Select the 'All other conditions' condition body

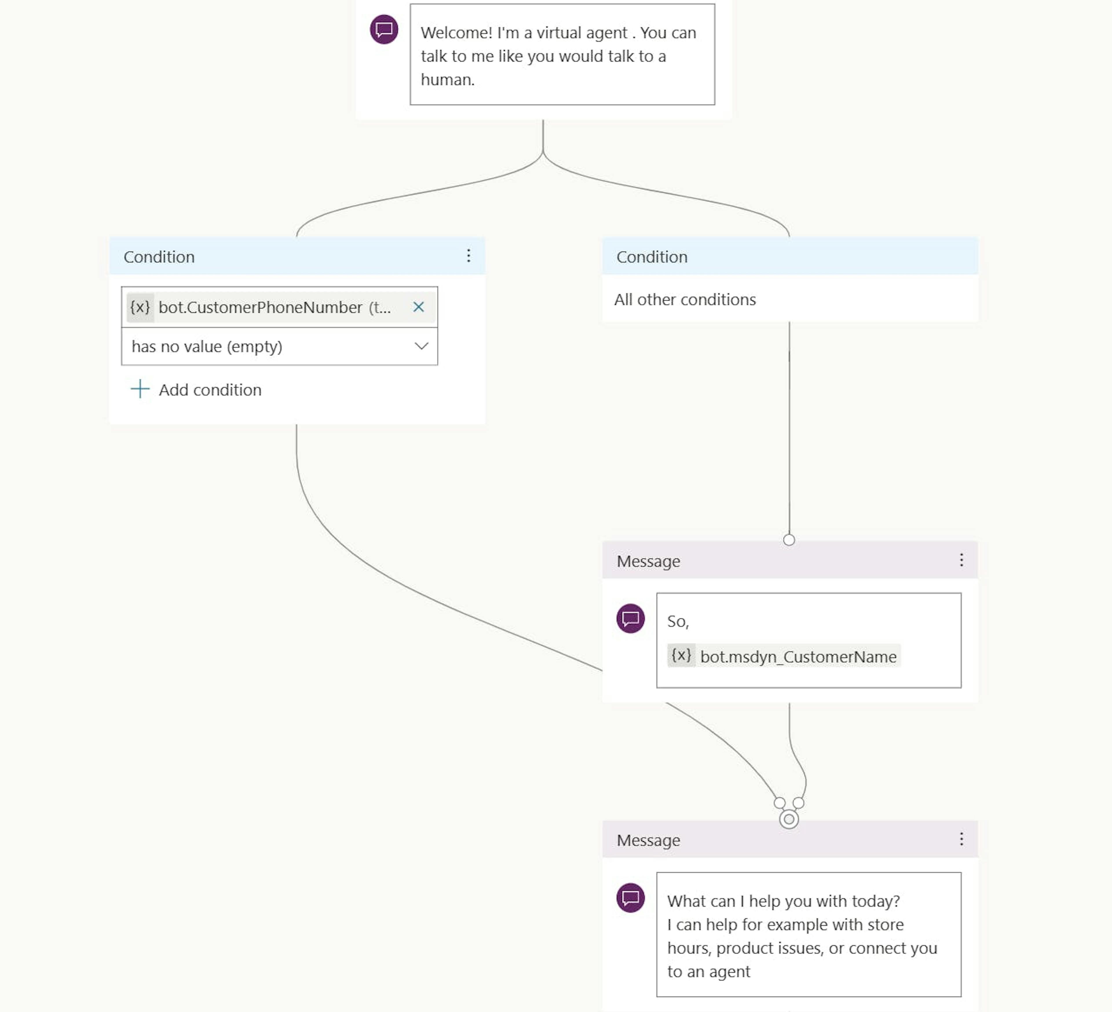click(x=790, y=299)
